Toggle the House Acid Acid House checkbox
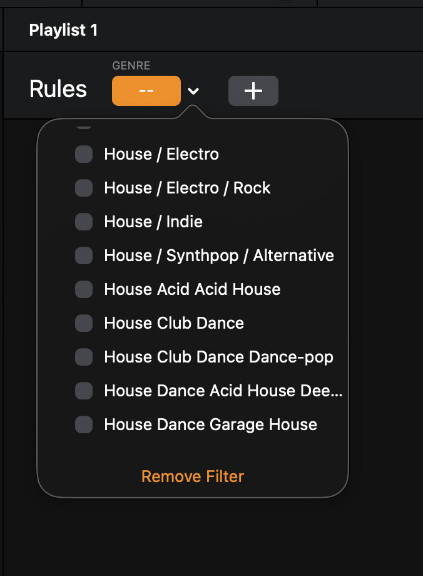 pyautogui.click(x=84, y=289)
